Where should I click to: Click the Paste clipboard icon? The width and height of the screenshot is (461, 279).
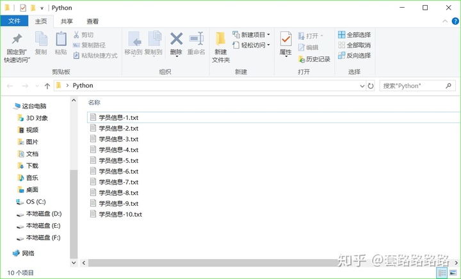[61, 39]
